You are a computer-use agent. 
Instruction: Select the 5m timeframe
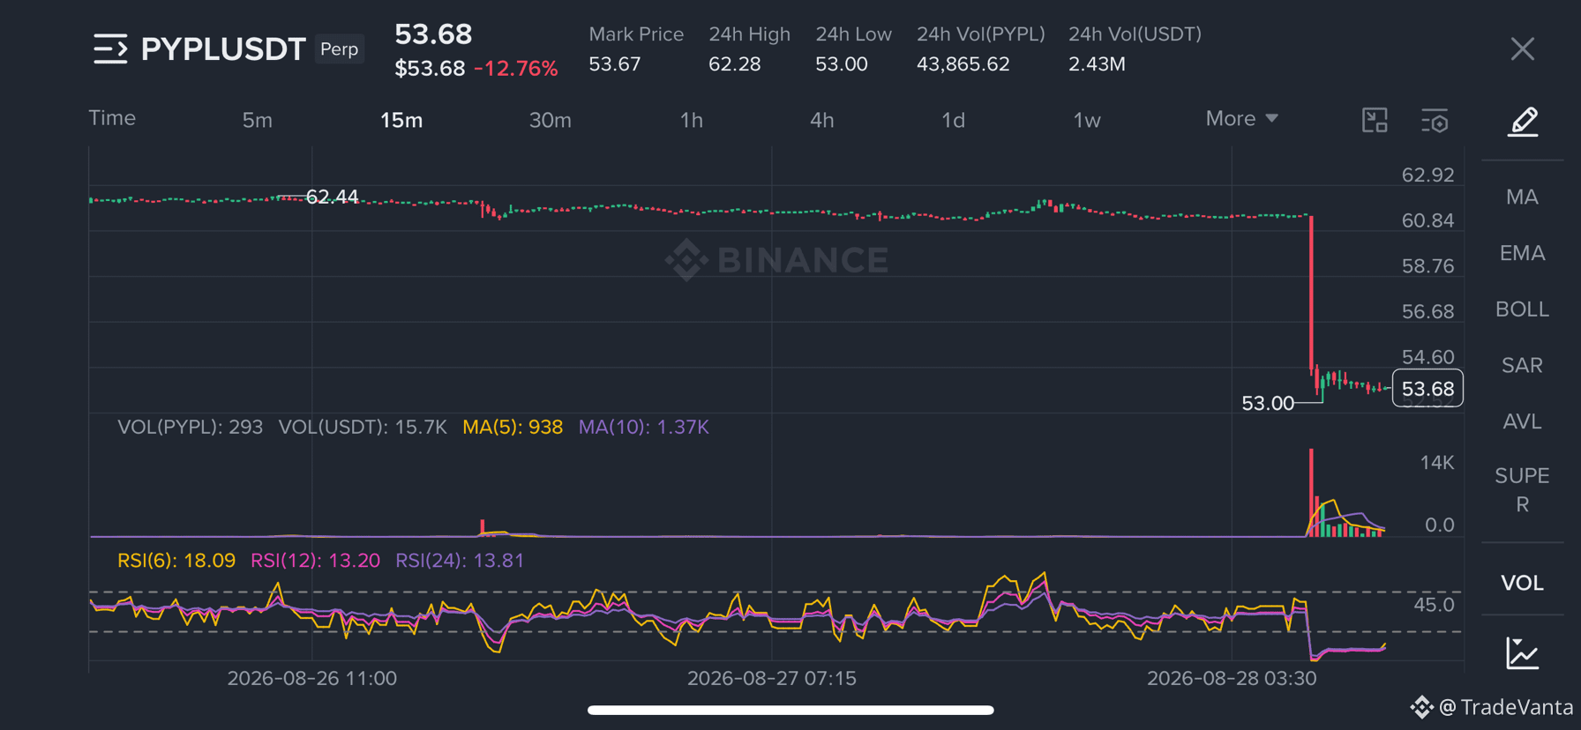(258, 120)
